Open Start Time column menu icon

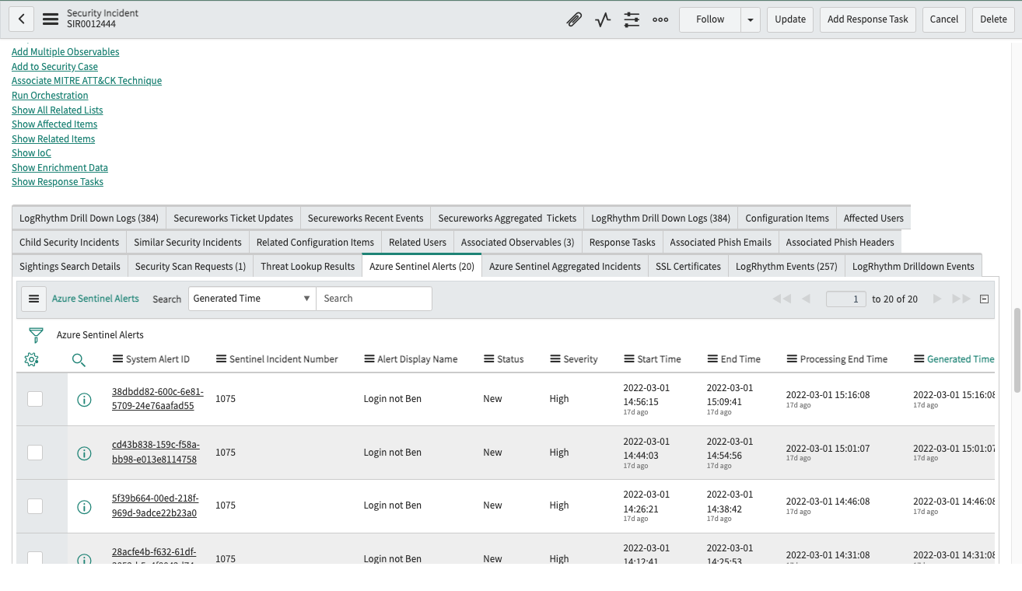tap(629, 359)
